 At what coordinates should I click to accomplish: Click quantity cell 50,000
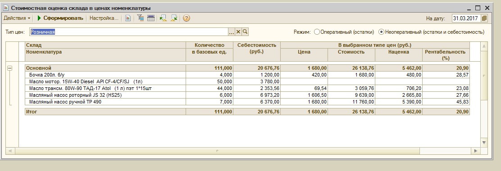(210, 81)
